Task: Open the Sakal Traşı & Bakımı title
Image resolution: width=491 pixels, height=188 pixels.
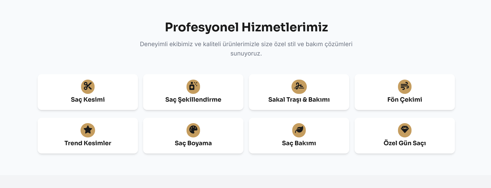Action: (x=299, y=100)
